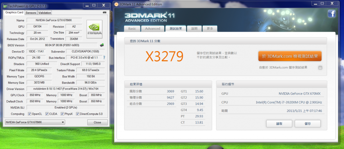Click the Close button in GPU-Z

coord(97,122)
